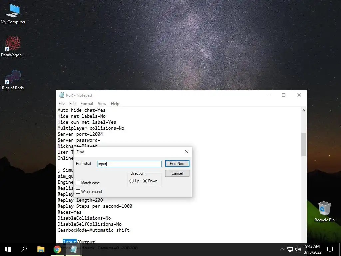This screenshot has width=341, height=256.
Task: Open network status tray icon
Action: 290,249
